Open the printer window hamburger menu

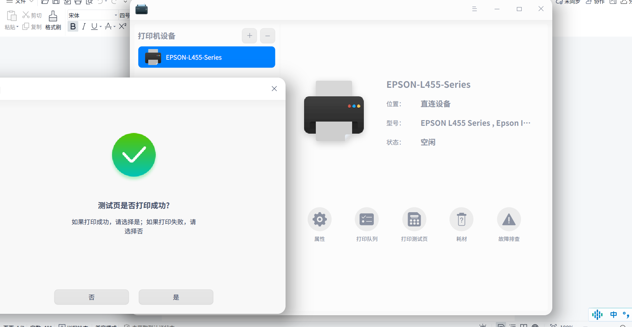click(x=474, y=9)
